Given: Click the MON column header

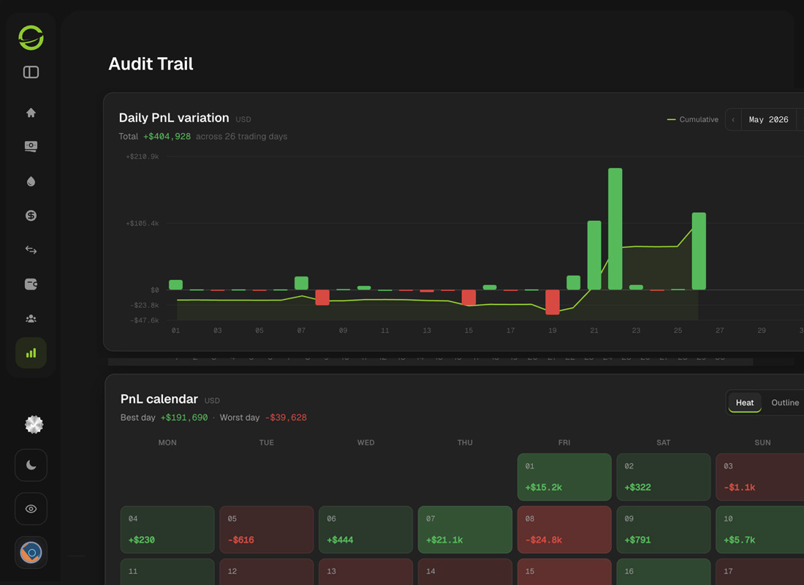Looking at the screenshot, I should (167, 442).
